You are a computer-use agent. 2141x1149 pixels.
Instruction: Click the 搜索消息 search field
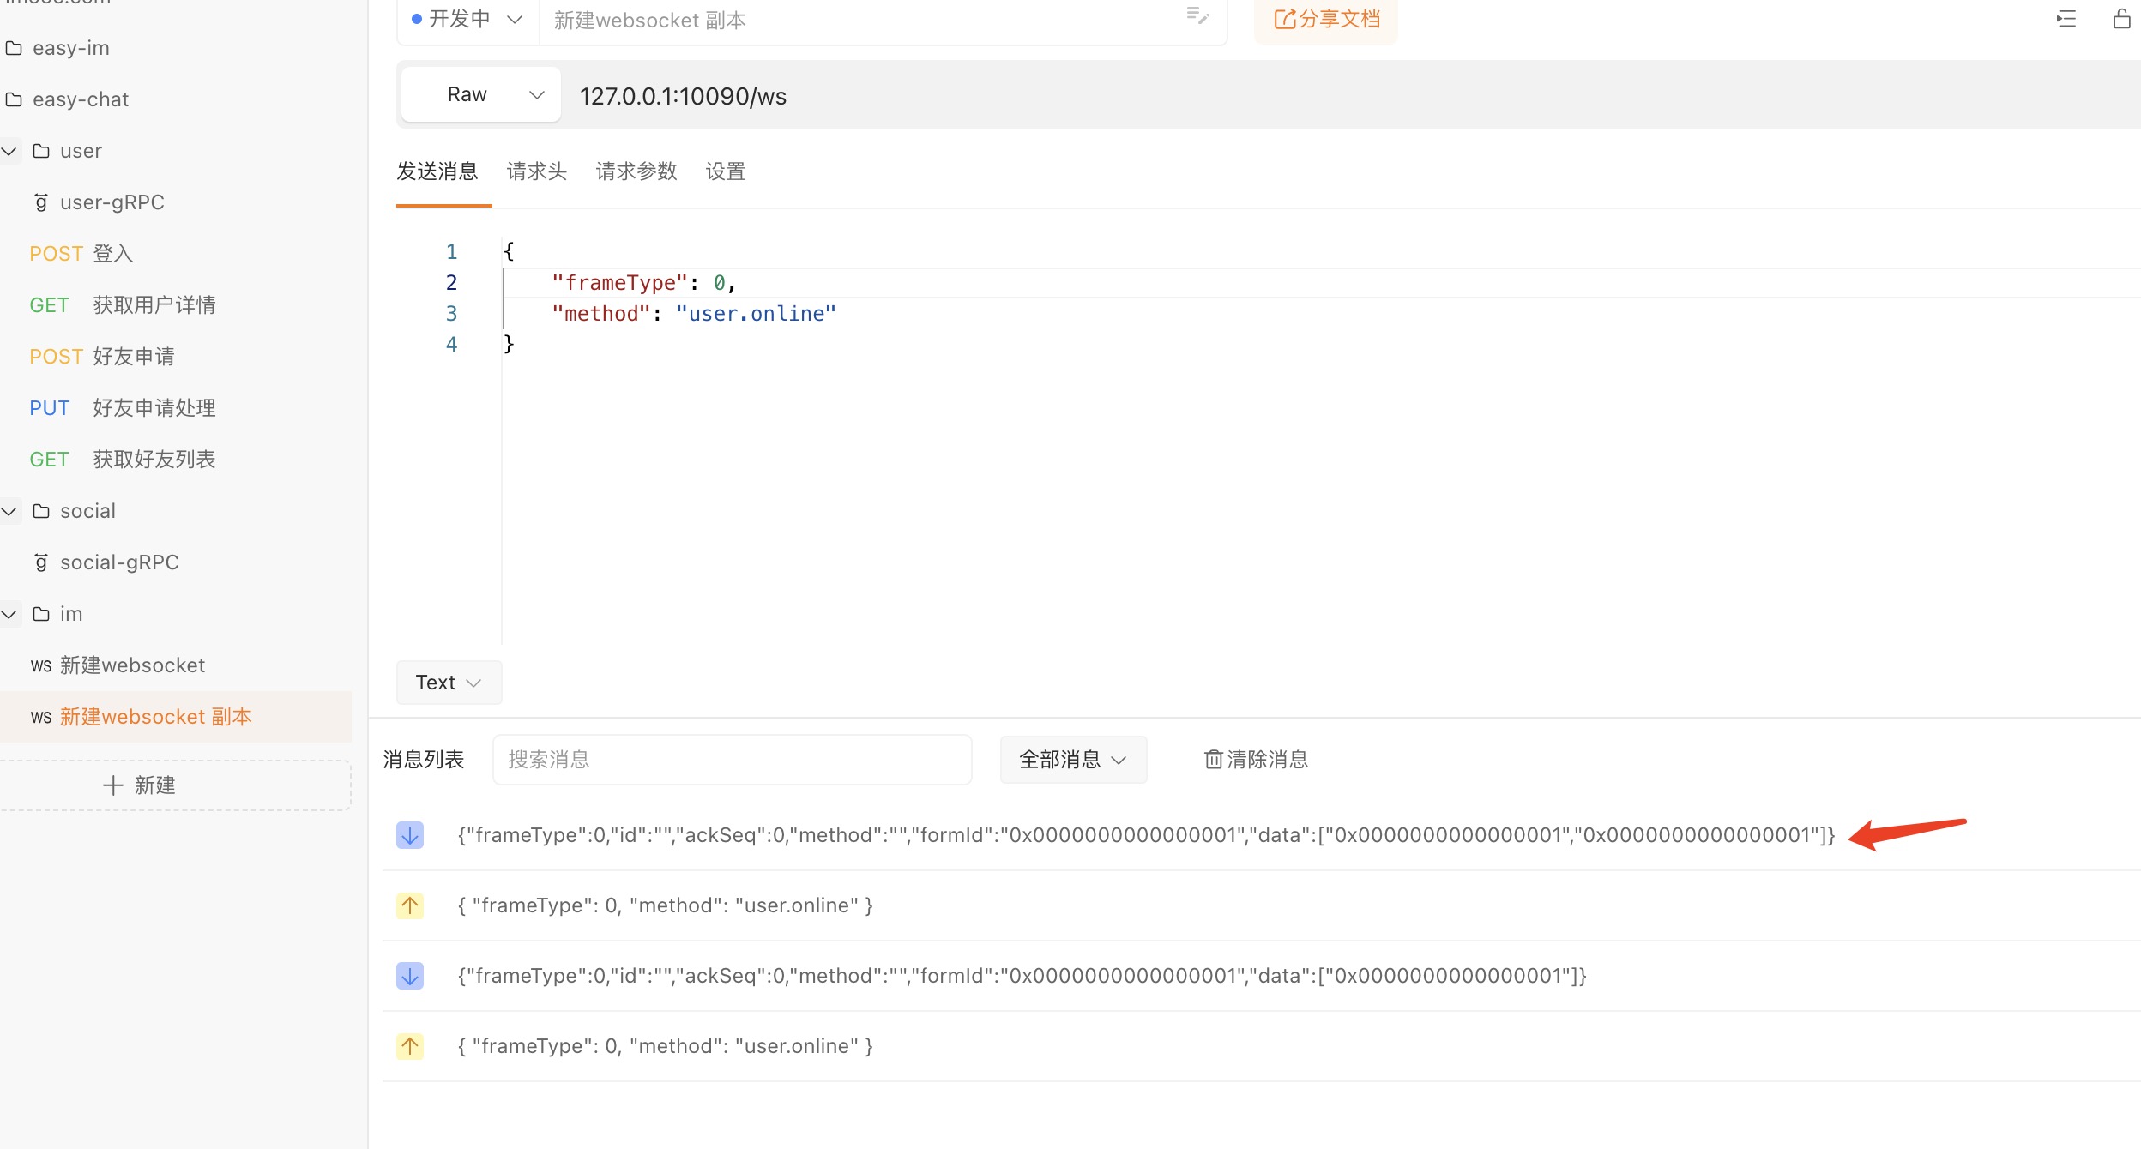point(733,760)
